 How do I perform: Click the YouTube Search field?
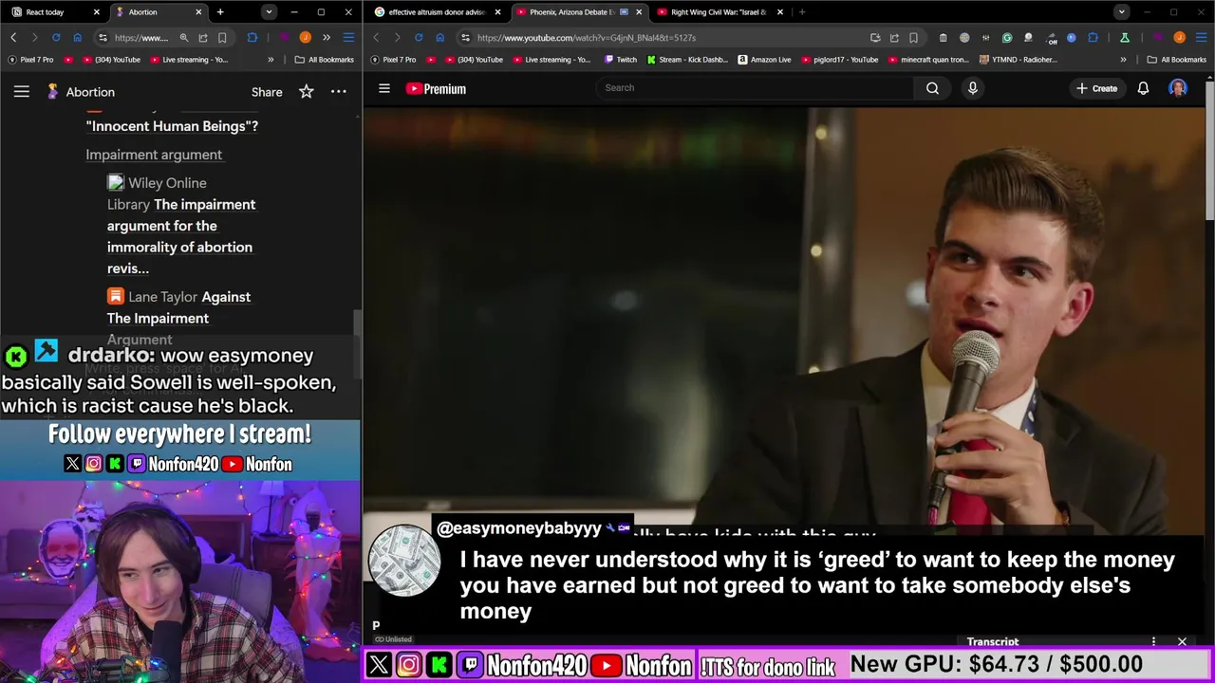click(x=755, y=88)
